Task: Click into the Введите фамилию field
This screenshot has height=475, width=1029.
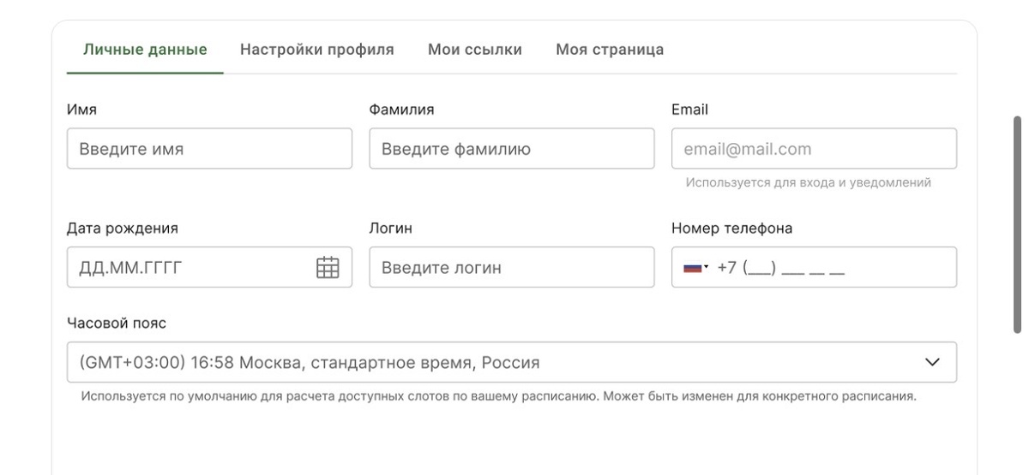Action: click(x=512, y=149)
